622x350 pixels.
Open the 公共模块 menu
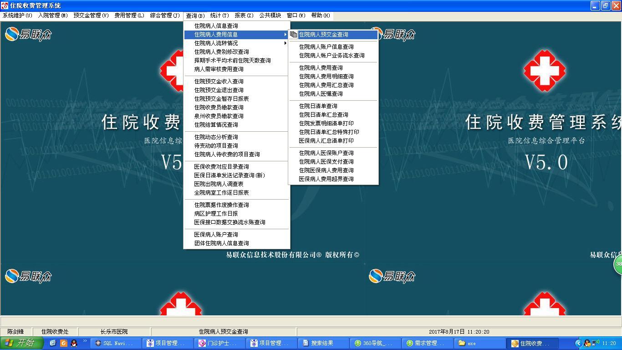pos(270,15)
